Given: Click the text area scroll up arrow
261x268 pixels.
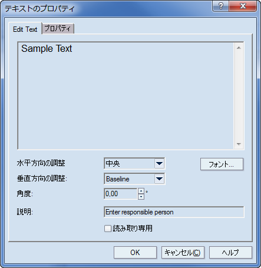Looking at the screenshot, I should pos(239,48).
